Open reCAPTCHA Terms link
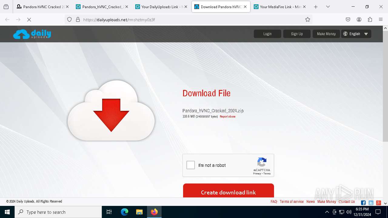 pyautogui.click(x=267, y=173)
